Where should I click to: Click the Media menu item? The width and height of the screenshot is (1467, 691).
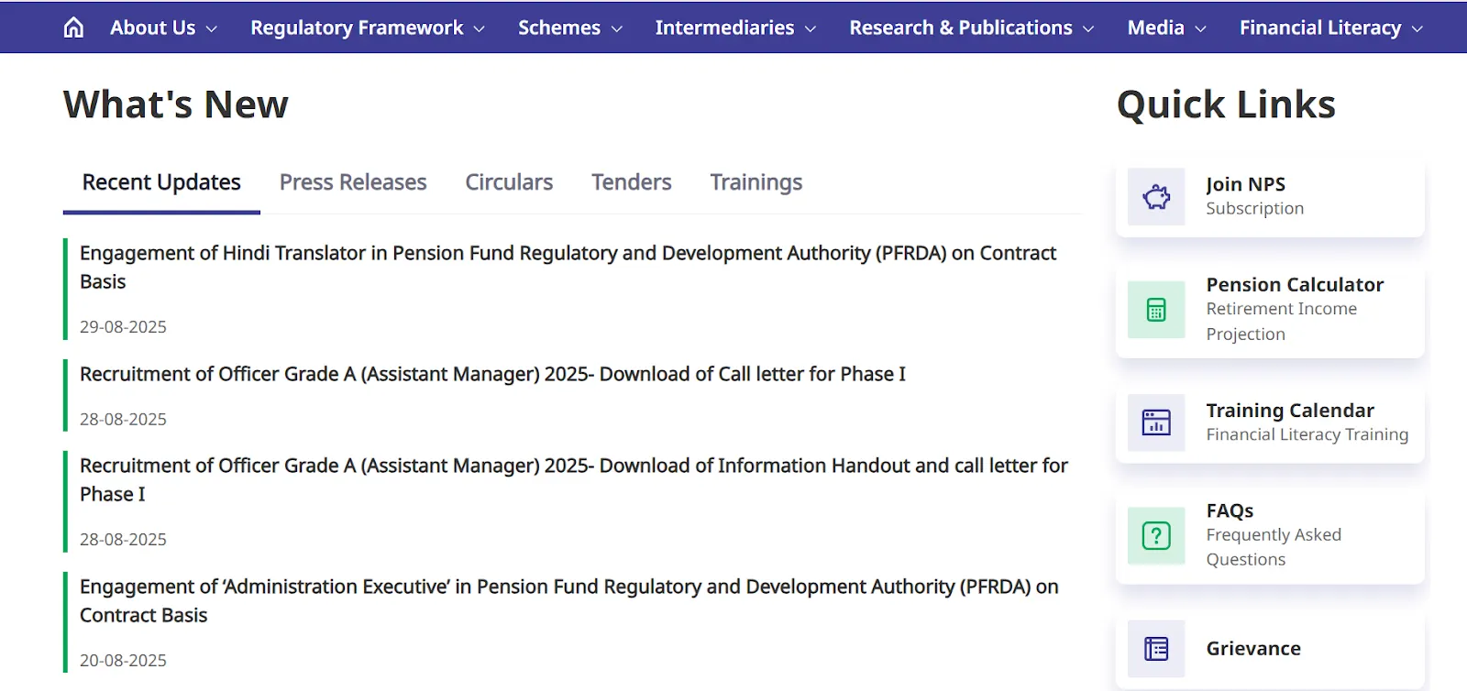pyautogui.click(x=1156, y=27)
